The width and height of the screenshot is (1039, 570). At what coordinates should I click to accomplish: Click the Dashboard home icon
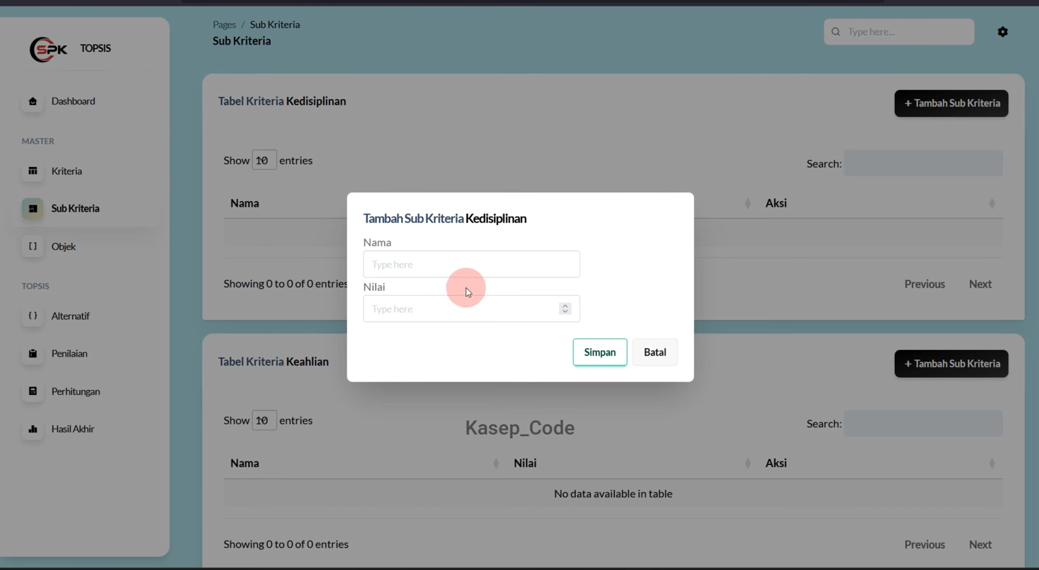[x=33, y=101]
